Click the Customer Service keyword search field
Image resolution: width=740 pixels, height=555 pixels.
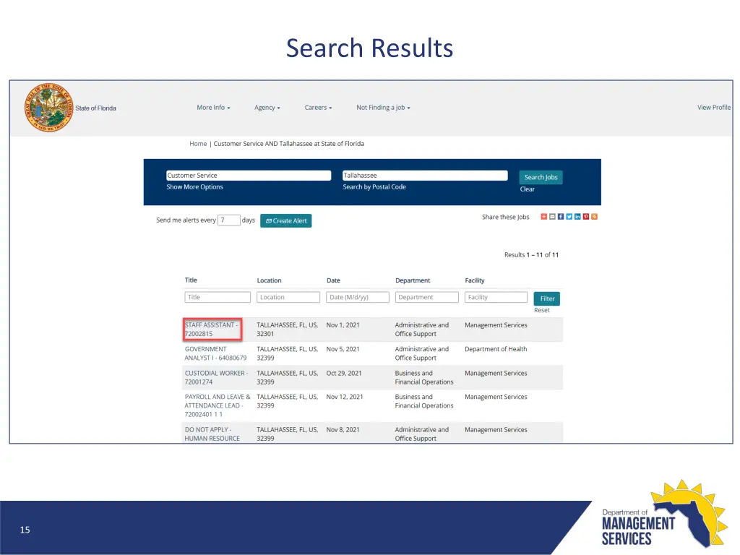click(249, 175)
